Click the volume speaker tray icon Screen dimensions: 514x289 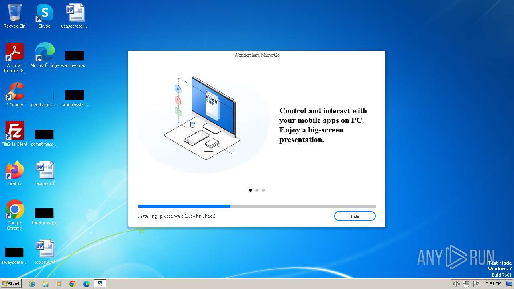pos(456,284)
